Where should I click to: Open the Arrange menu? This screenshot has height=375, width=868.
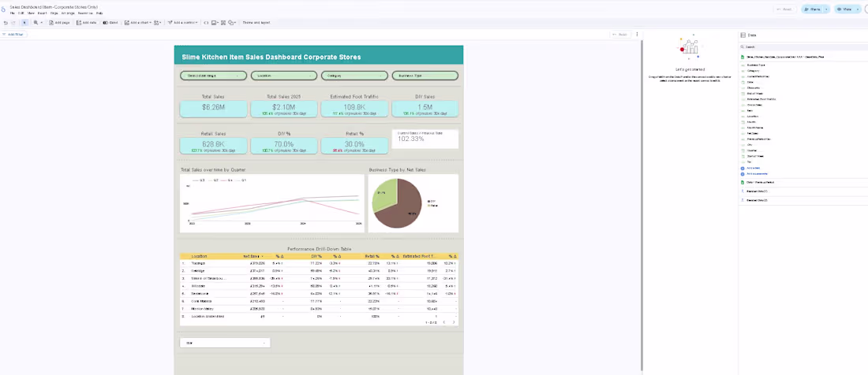(68, 13)
